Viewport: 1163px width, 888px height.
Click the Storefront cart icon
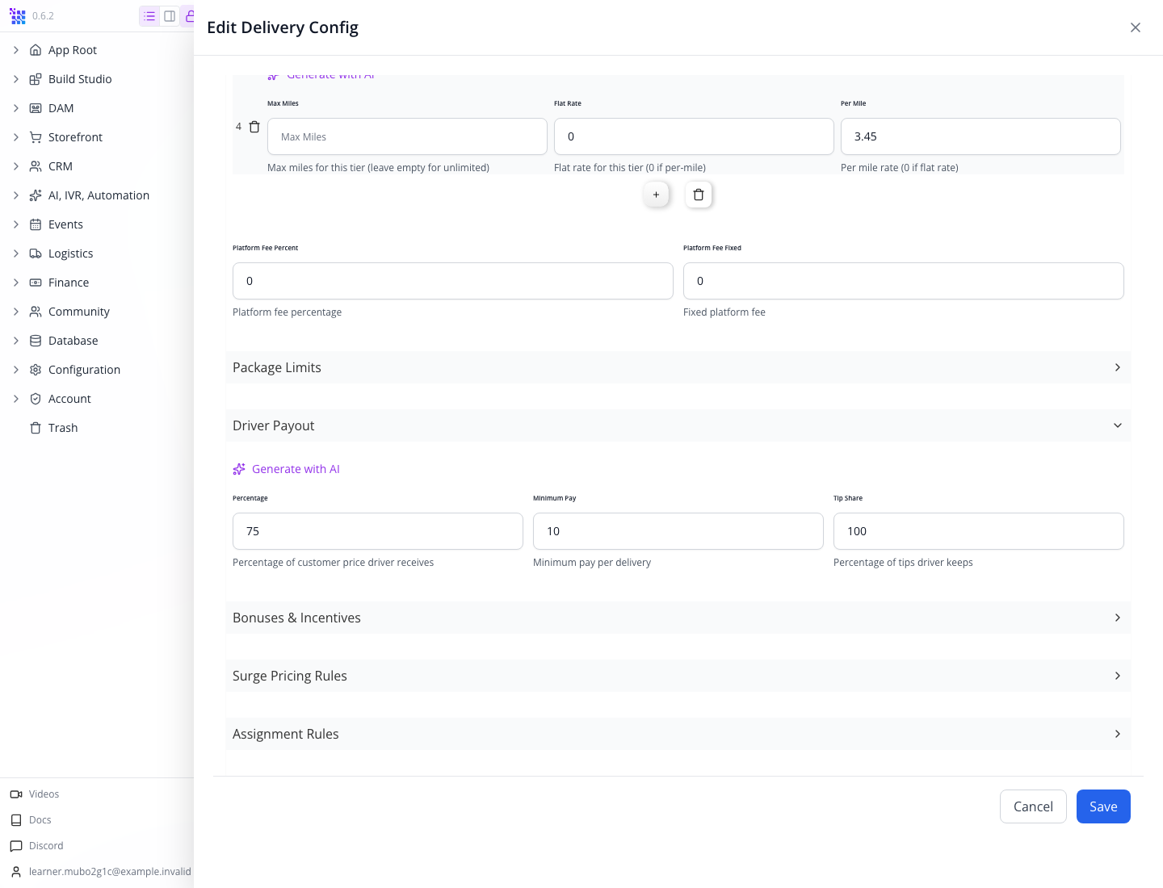coord(36,137)
